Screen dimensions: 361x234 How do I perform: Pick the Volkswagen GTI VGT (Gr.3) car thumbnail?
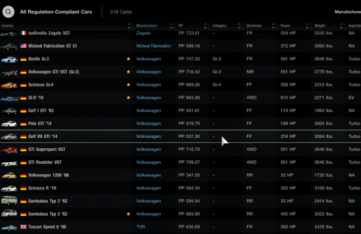tap(9, 73)
